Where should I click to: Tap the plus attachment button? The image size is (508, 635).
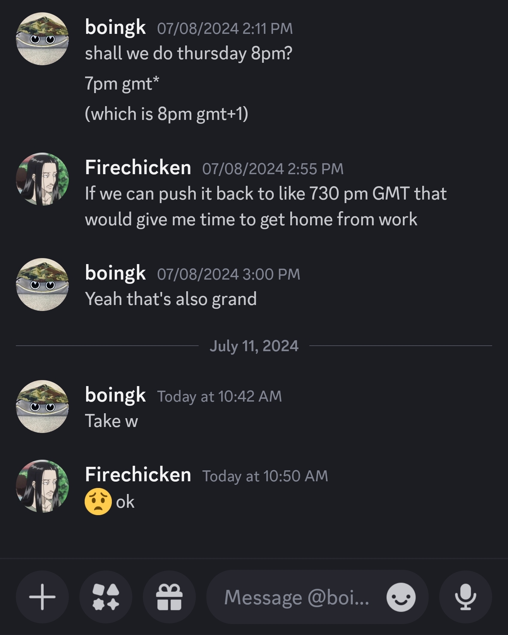point(42,597)
